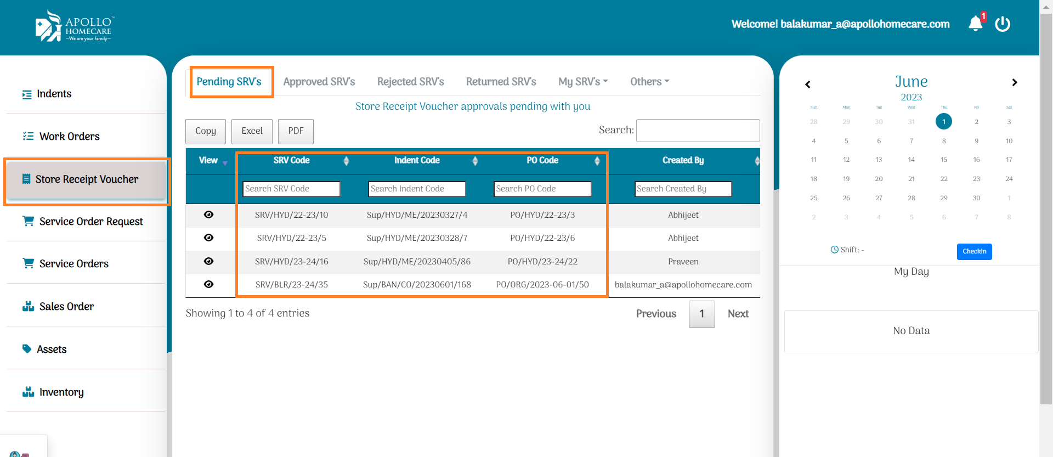
Task: Focus Search Indent Code field
Action: 417,189
